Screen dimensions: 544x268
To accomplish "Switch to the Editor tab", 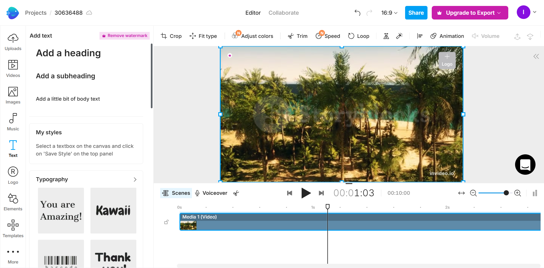I will (x=253, y=13).
